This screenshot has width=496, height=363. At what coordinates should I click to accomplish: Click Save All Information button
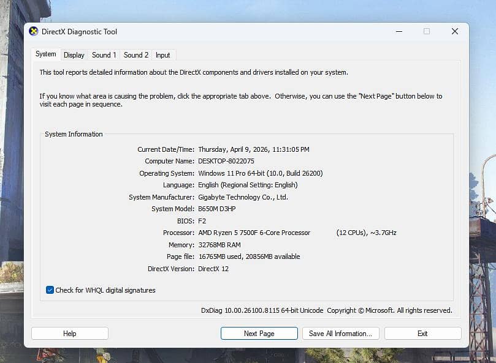click(341, 333)
